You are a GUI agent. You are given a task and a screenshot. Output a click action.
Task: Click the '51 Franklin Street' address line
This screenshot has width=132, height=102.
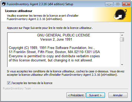(54, 52)
